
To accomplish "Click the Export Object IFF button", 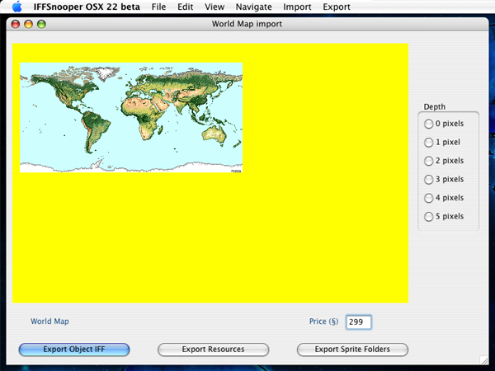I will coord(74,350).
